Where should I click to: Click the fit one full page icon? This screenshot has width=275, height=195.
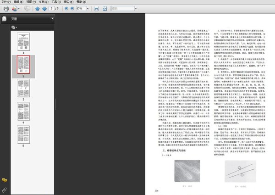point(104,9)
